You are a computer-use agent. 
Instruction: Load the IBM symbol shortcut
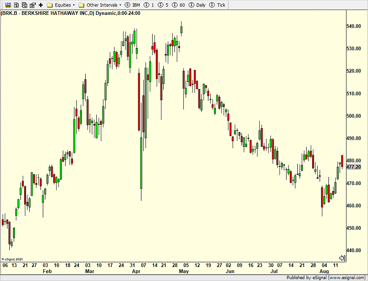click(x=133, y=5)
